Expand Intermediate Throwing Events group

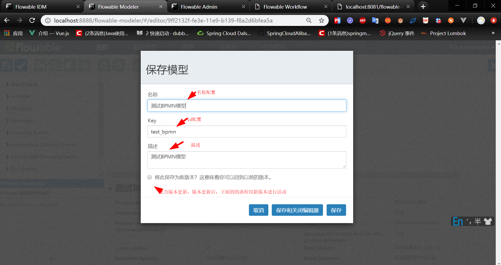41,157
